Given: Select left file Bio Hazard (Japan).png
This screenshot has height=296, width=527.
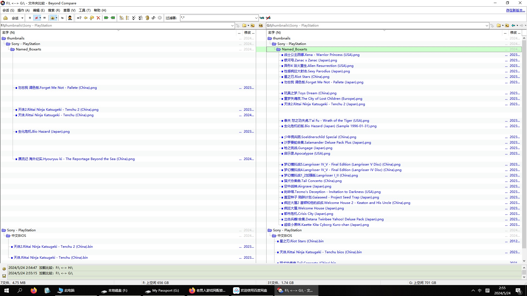Looking at the screenshot, I should click(44, 132).
